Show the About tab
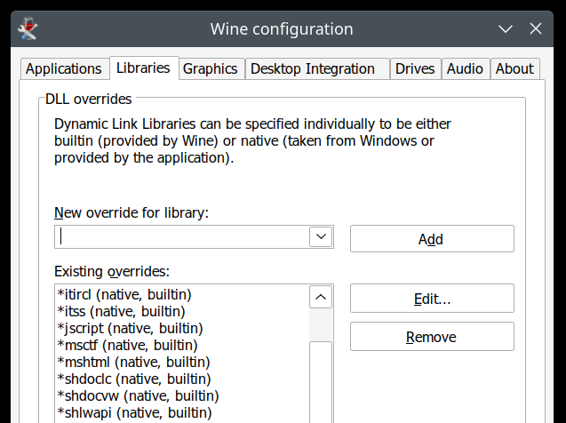 (x=514, y=69)
